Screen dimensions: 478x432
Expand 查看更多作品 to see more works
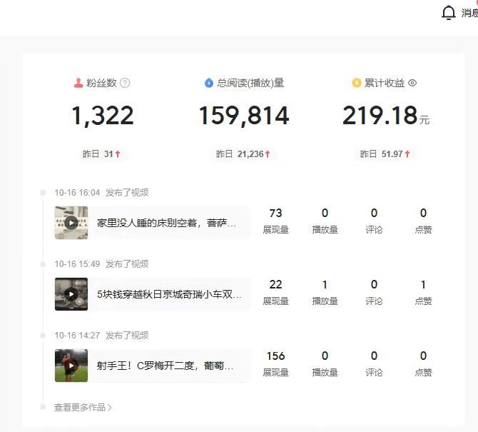83,407
